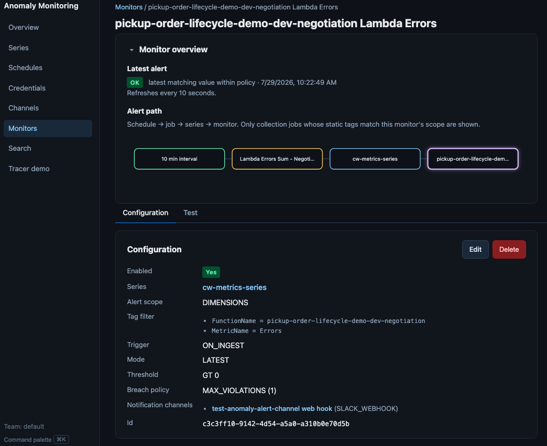Select the Lambda Errors Sum job node

277,159
